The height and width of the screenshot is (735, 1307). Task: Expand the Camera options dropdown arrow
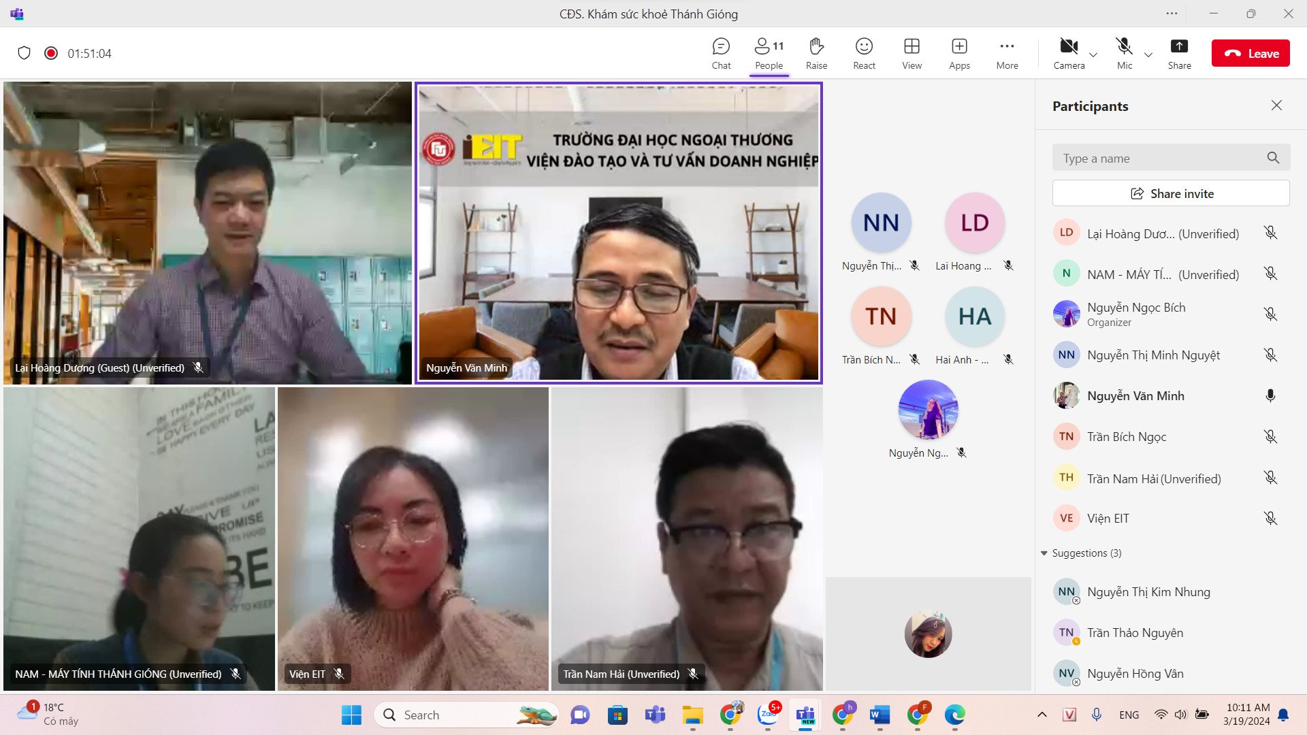pyautogui.click(x=1093, y=54)
